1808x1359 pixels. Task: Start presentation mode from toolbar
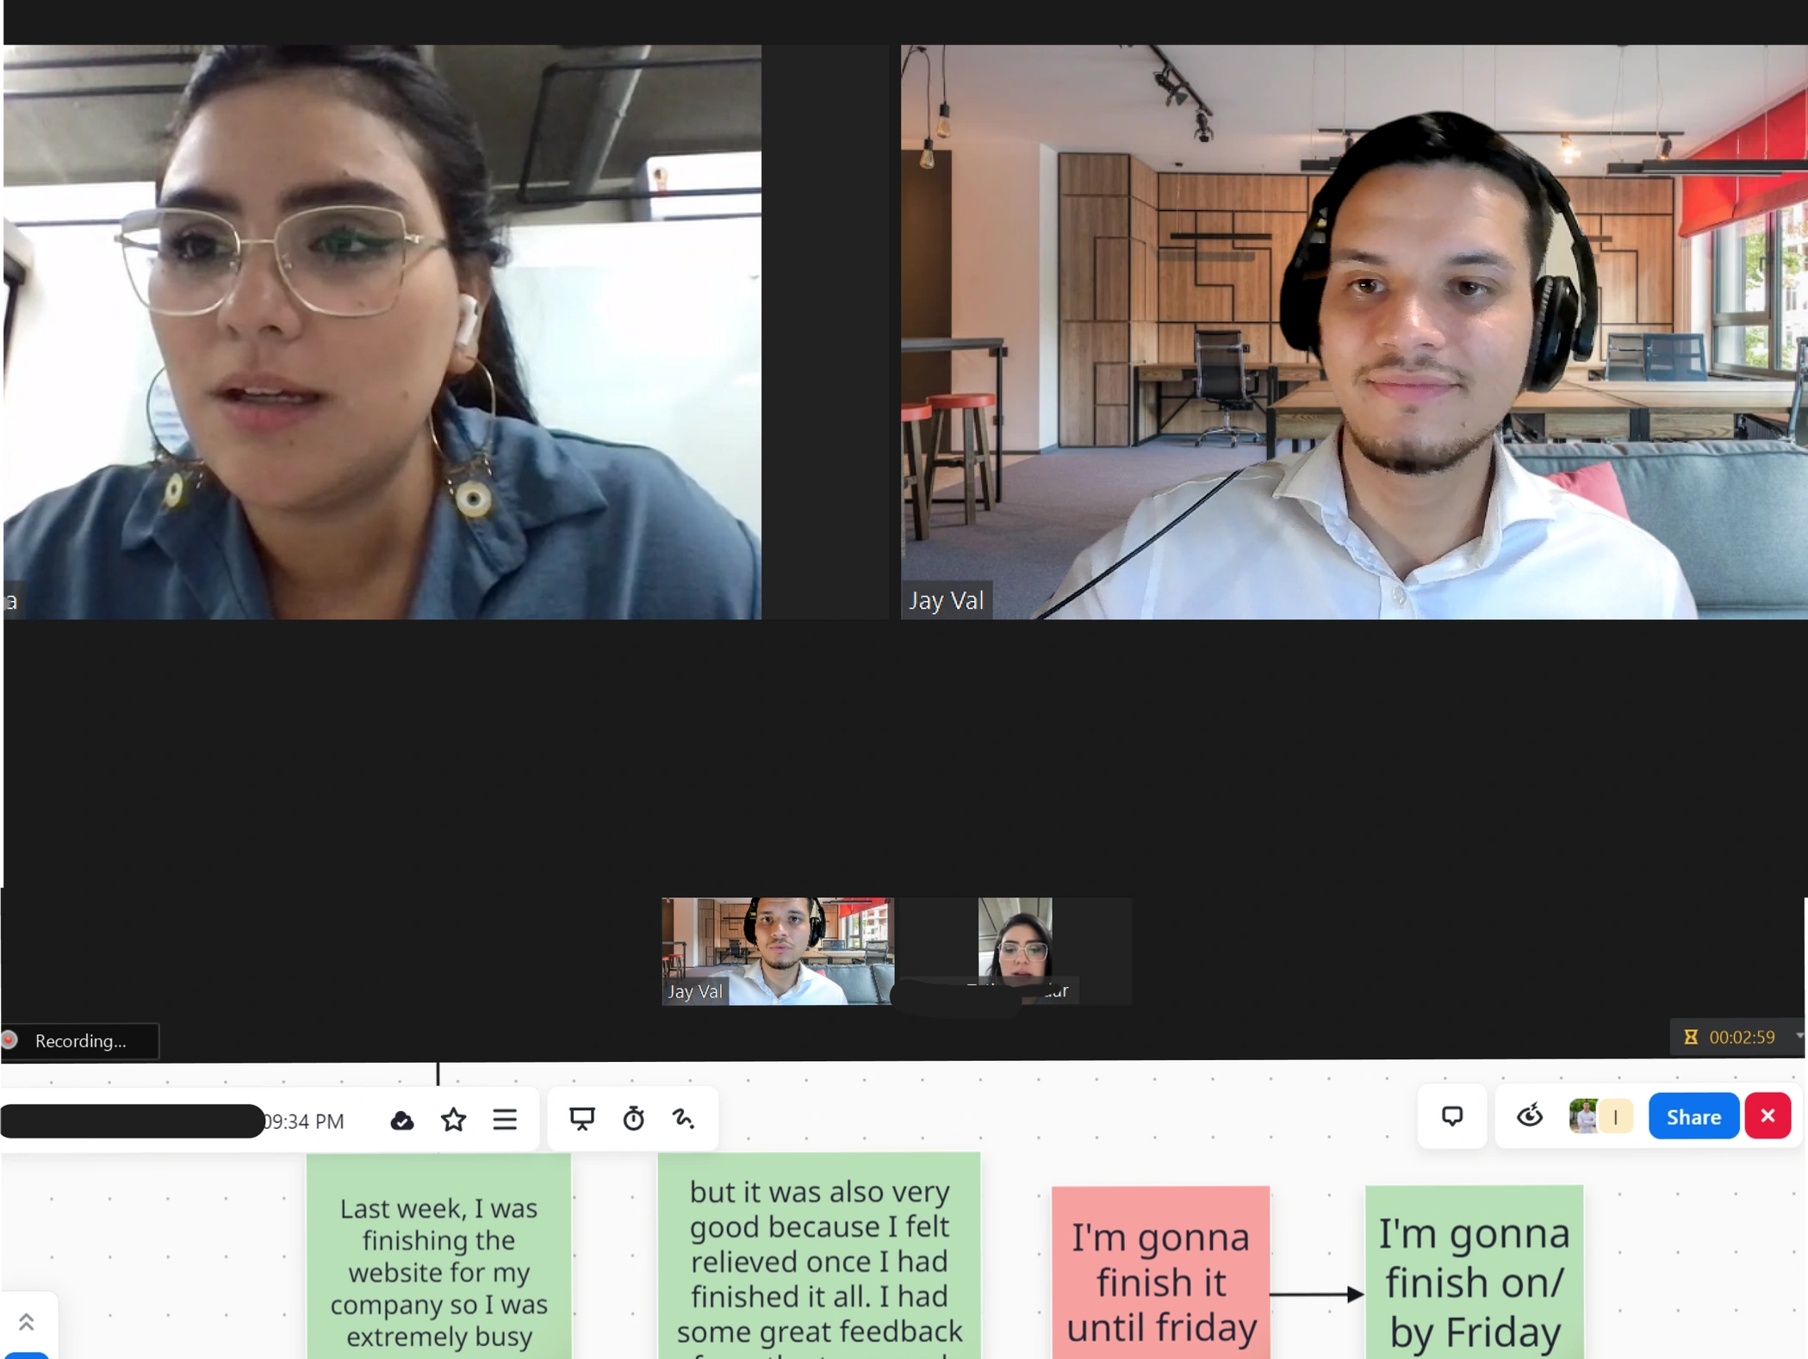point(582,1119)
